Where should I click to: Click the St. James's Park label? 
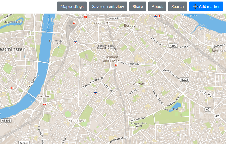(13, 22)
